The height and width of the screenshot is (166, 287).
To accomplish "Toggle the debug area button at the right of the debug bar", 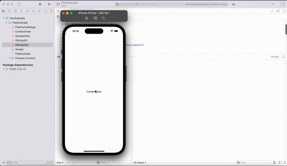I will coord(284,57).
